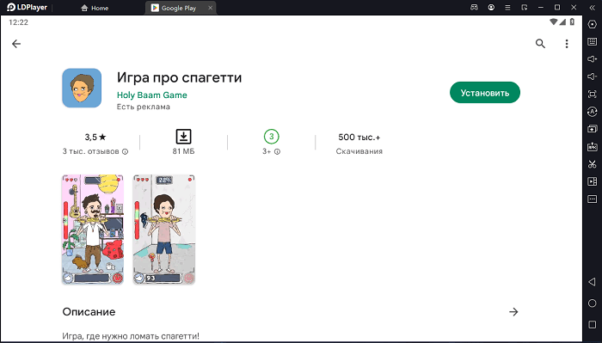Image resolution: width=602 pixels, height=343 pixels.
Task: Open the more options ellipsis in sidebar
Action: click(x=592, y=199)
